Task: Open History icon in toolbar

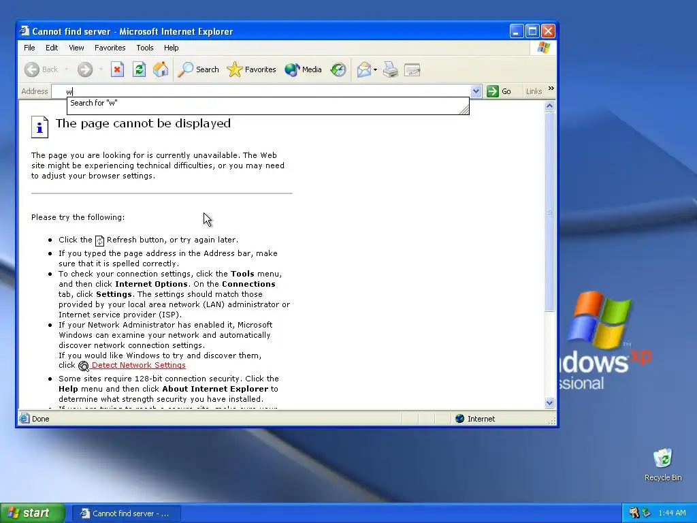Action: [x=338, y=69]
